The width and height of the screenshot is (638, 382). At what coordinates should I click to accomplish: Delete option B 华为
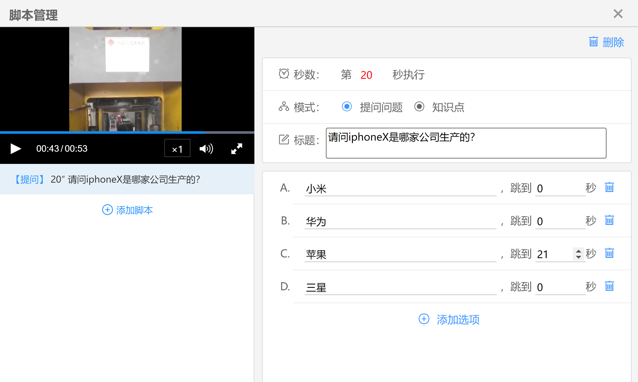click(x=609, y=220)
